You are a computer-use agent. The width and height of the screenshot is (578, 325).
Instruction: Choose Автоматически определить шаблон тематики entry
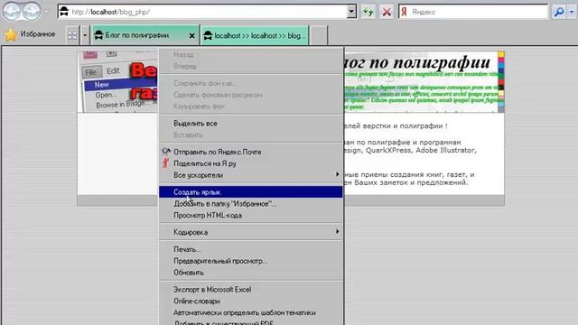[x=251, y=313]
